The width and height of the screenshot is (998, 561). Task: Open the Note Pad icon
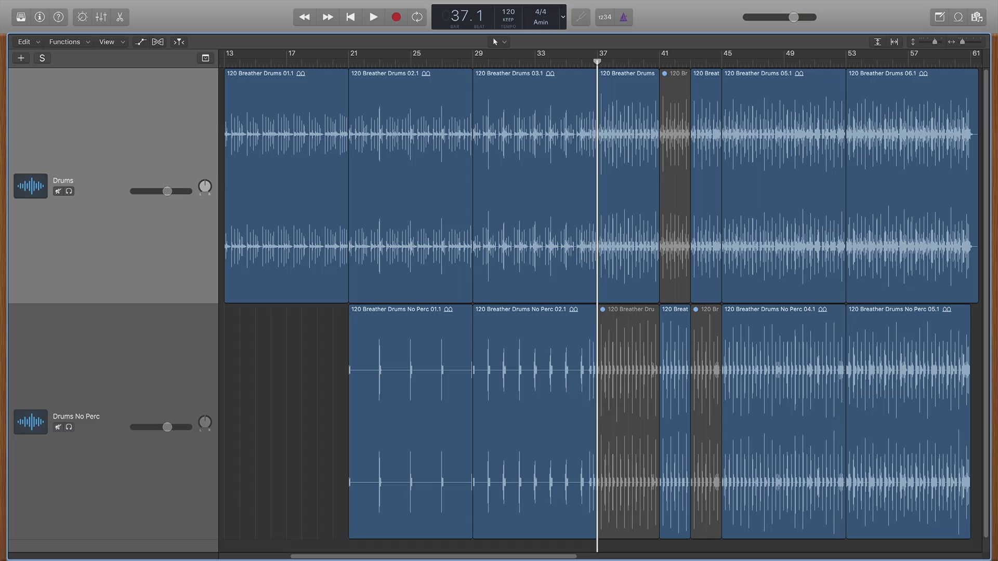(x=939, y=17)
